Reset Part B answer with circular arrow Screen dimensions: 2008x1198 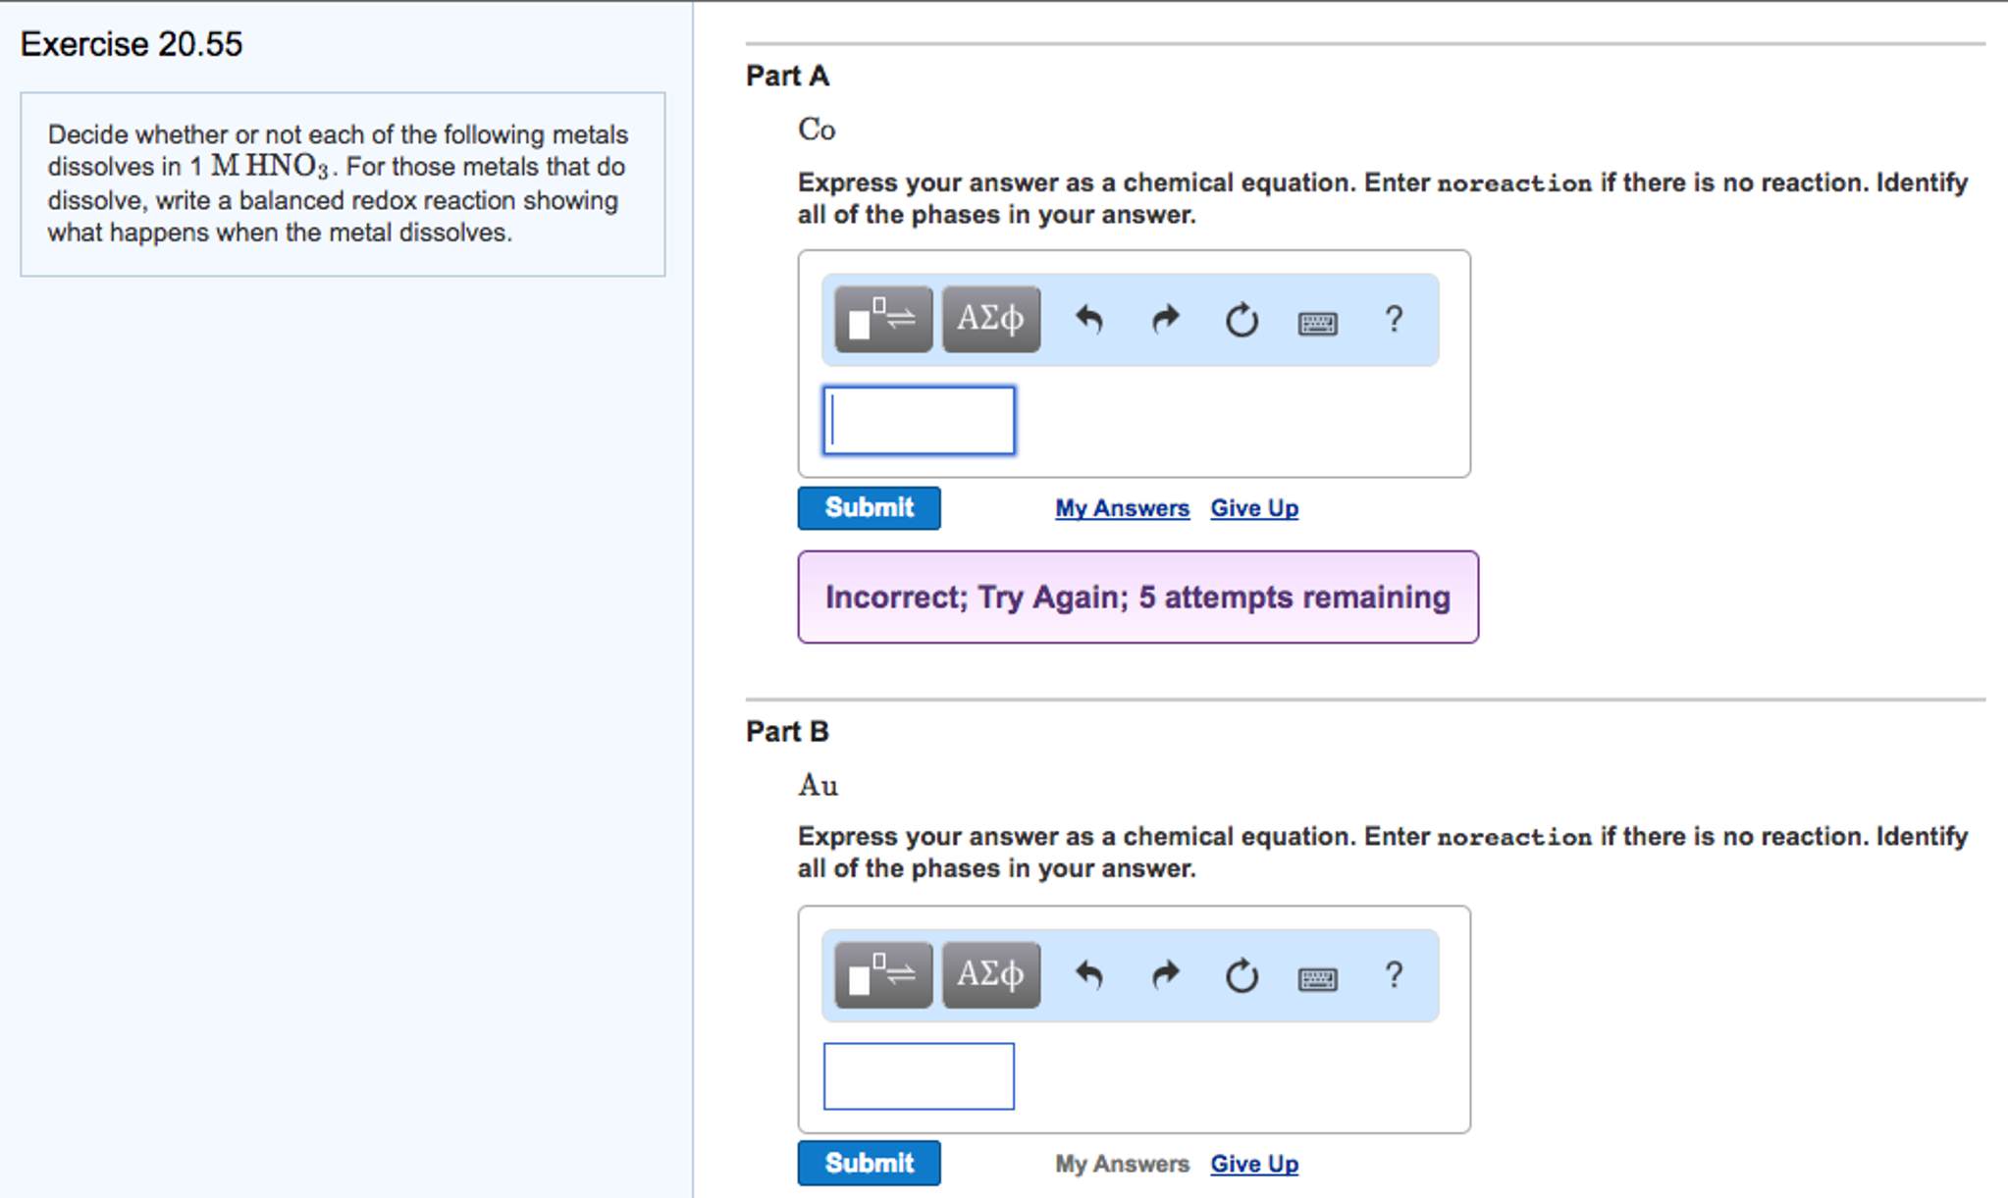pos(1241,975)
